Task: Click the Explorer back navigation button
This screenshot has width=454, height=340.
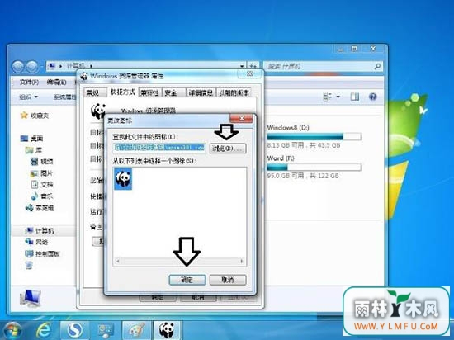Action: click(x=17, y=67)
